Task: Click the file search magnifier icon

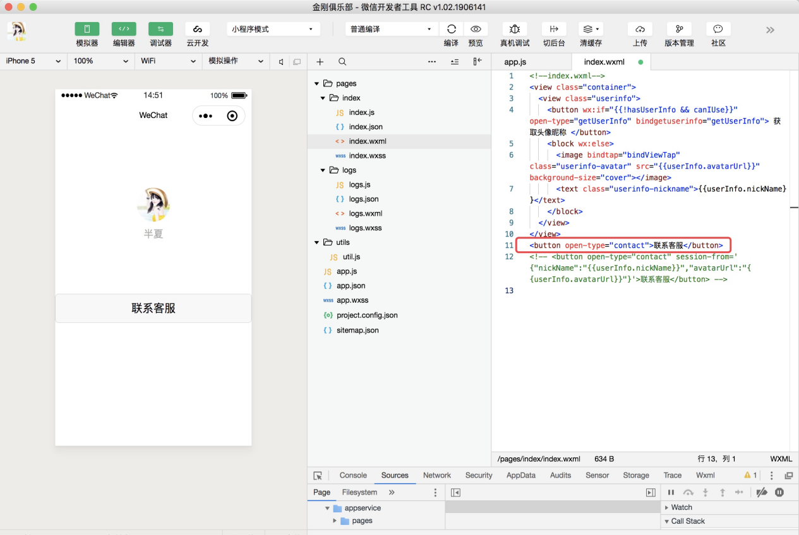Action: tap(342, 62)
